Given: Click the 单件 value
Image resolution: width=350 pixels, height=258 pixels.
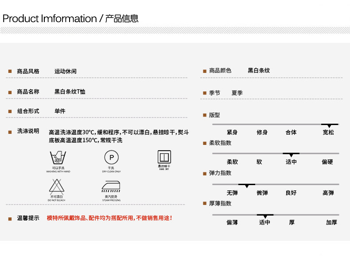Looking at the screenshot, I should click(60, 111).
